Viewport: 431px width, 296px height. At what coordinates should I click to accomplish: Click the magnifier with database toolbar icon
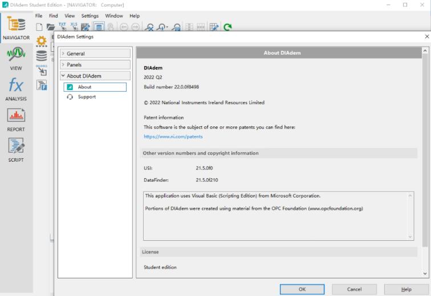tap(177, 27)
